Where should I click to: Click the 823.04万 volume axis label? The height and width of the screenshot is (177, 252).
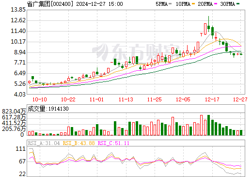[14, 112]
